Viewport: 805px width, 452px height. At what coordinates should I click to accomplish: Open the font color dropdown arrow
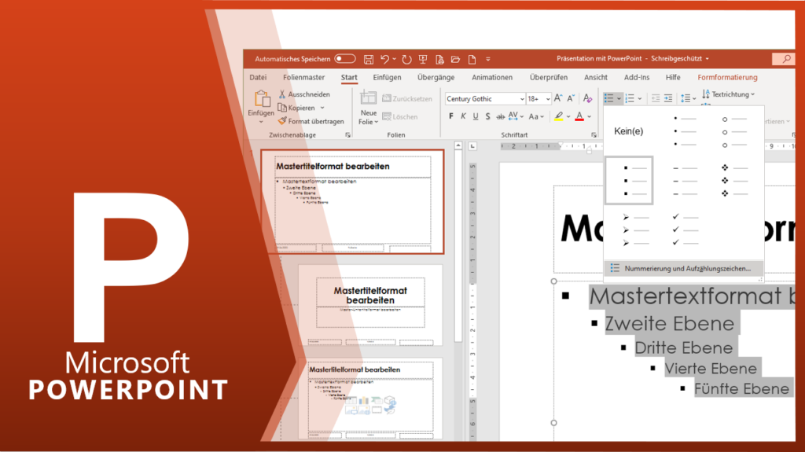[590, 117]
